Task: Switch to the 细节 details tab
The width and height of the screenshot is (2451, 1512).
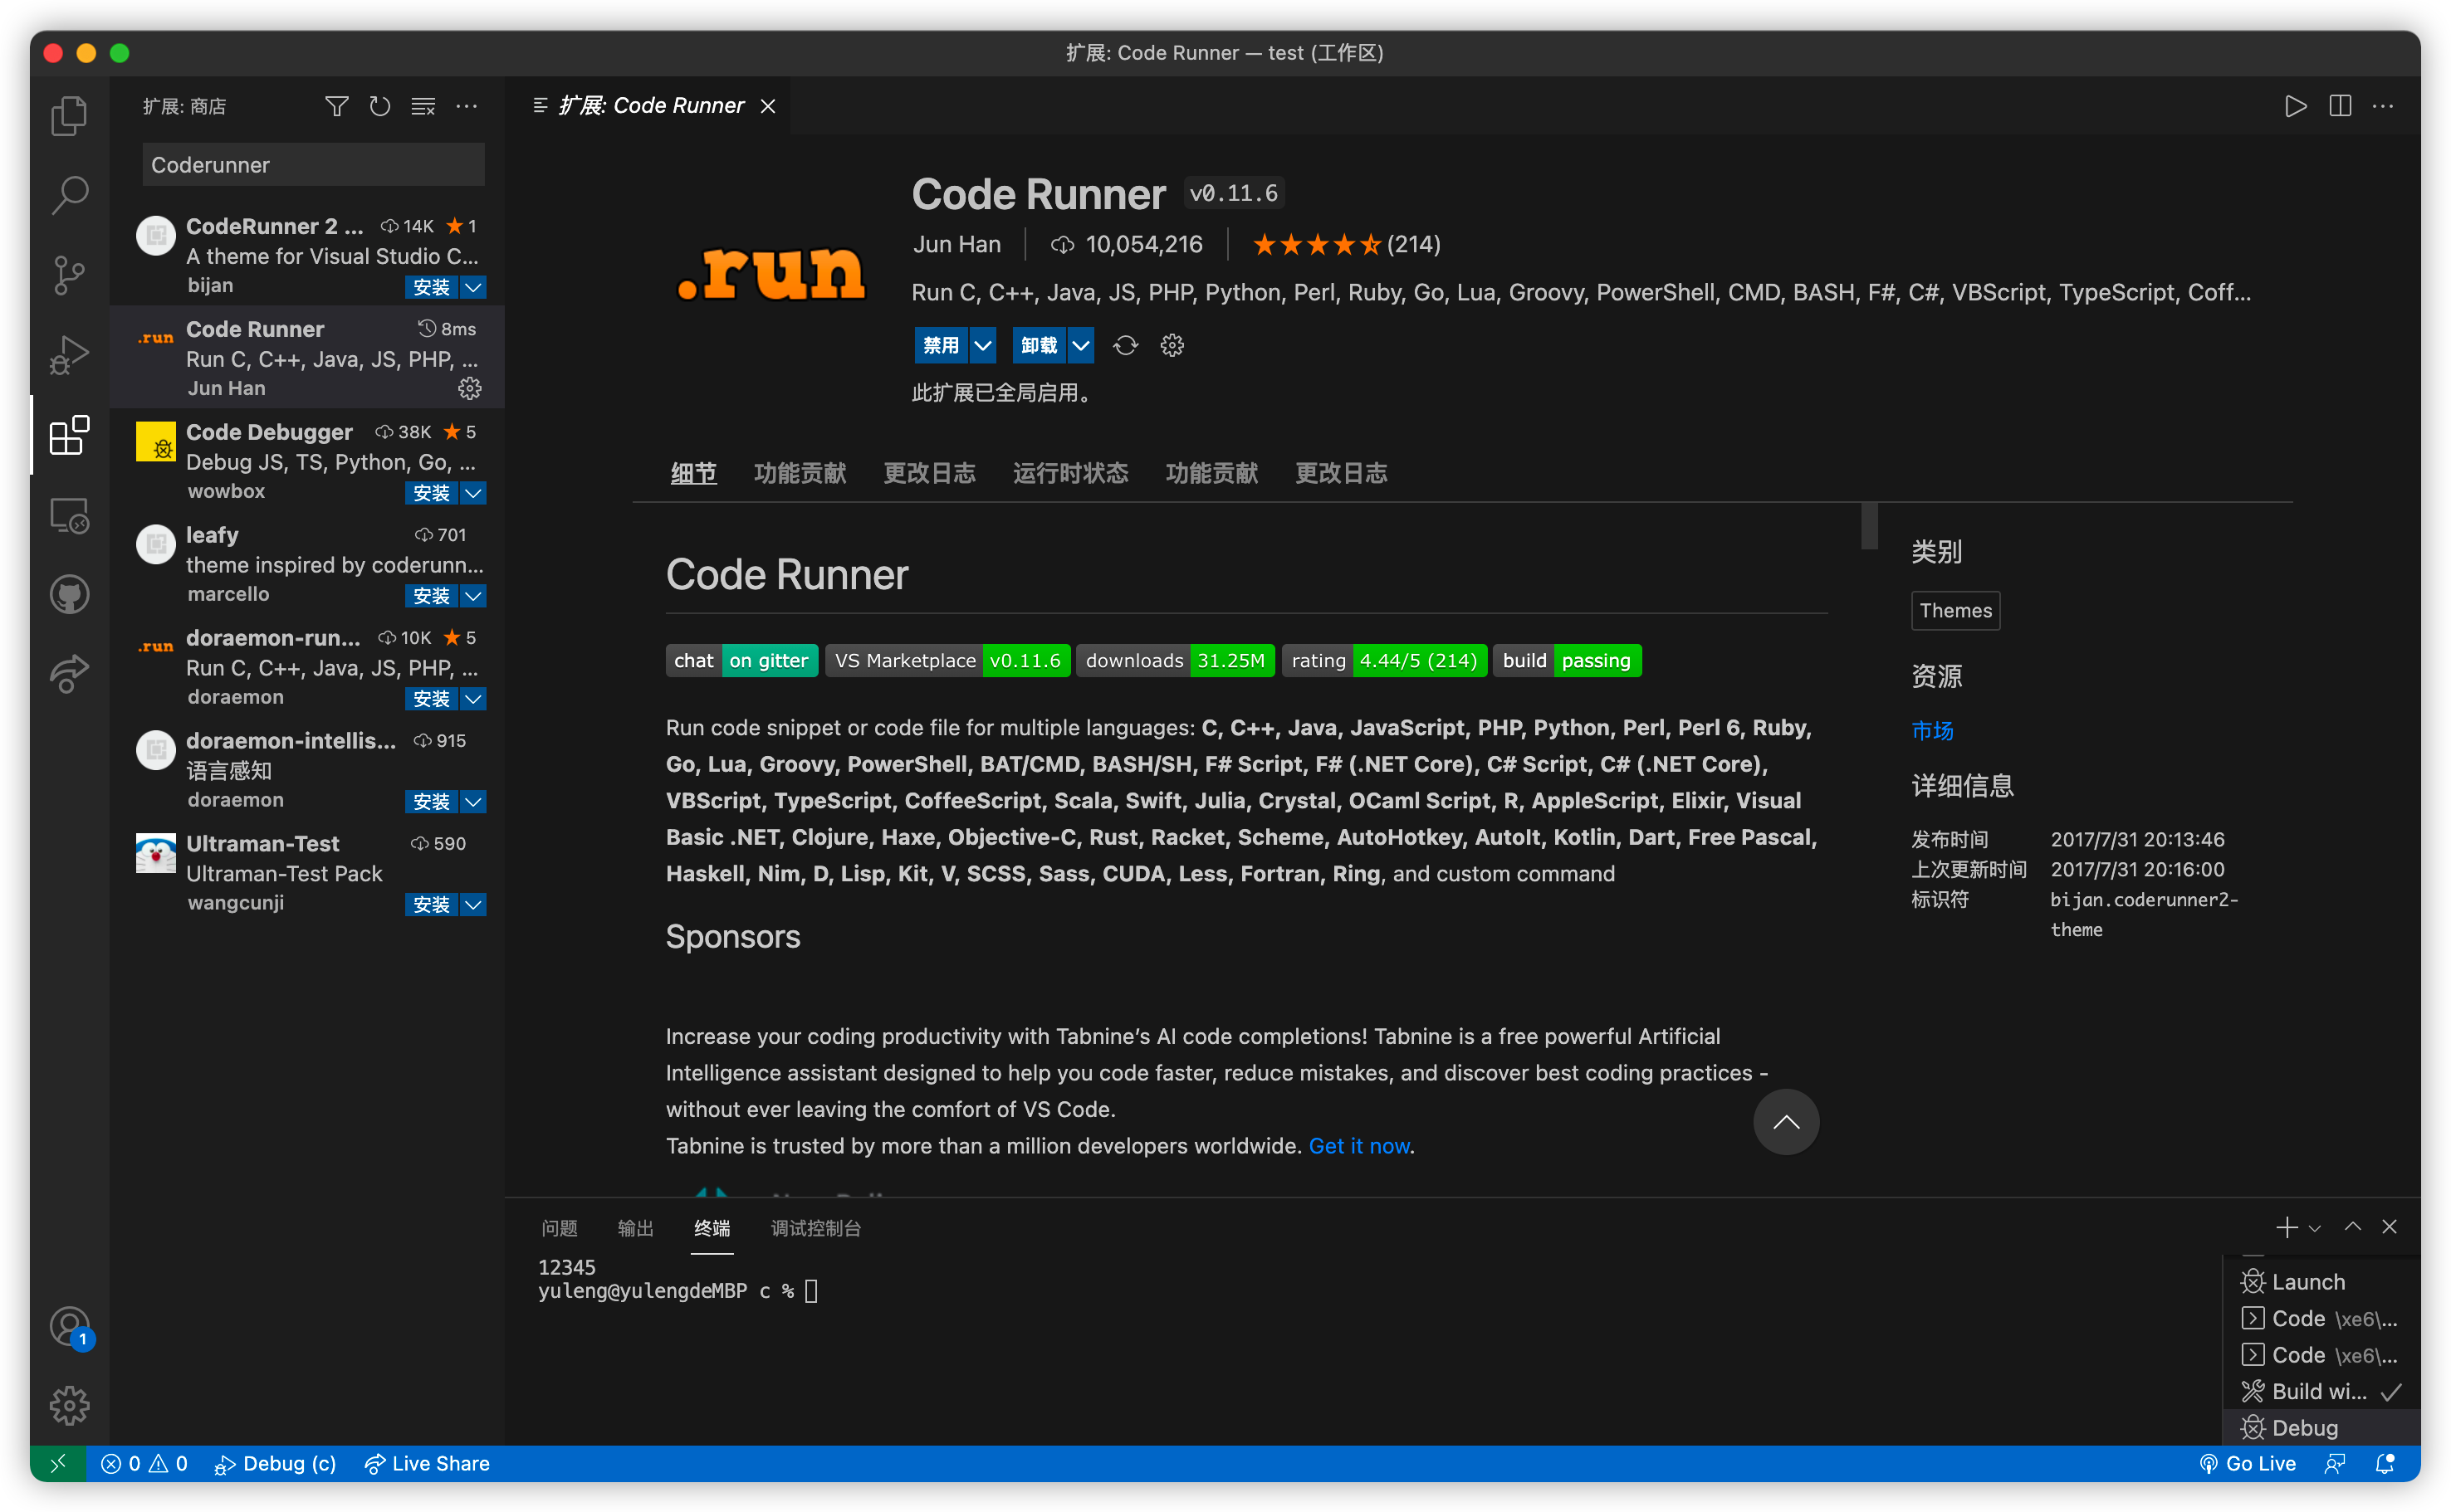Action: 693,473
